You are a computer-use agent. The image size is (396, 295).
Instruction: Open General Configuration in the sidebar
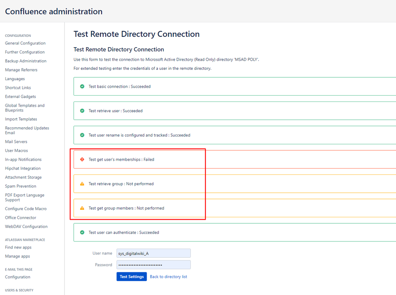(x=25, y=43)
